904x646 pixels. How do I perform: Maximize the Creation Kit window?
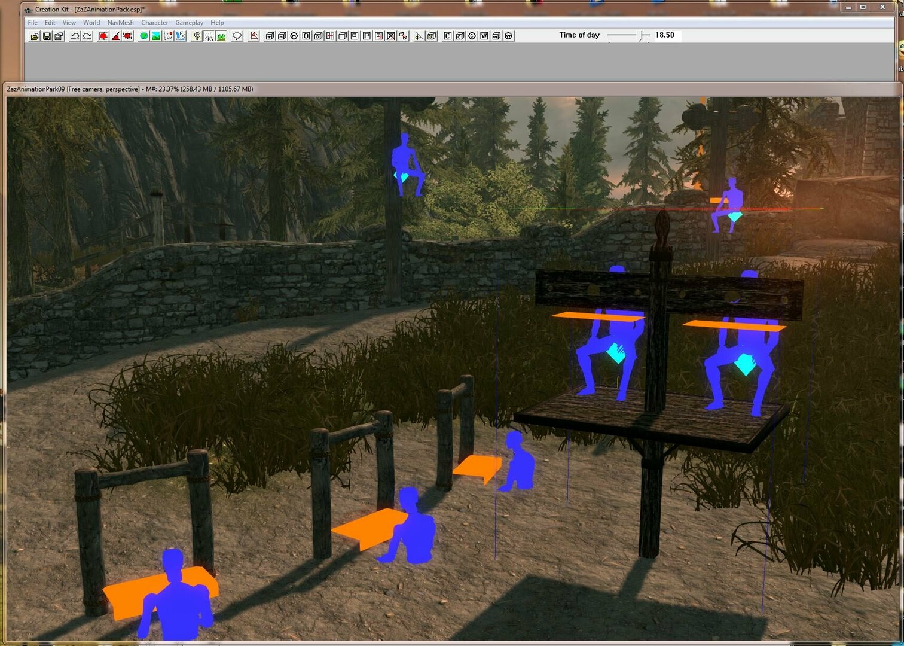coord(863,7)
